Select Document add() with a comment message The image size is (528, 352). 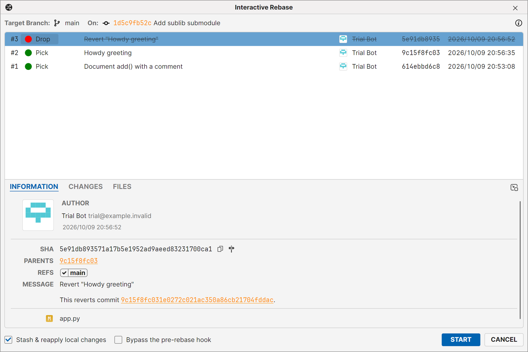point(133,67)
